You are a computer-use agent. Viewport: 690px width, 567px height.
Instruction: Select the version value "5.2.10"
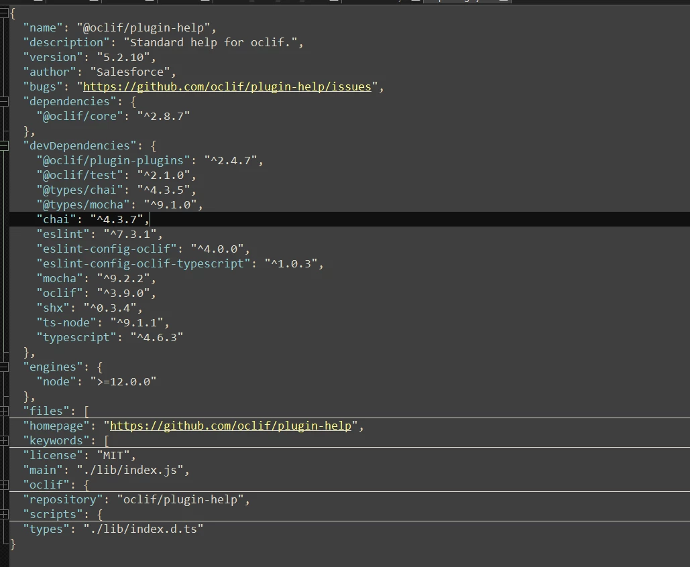pos(123,57)
